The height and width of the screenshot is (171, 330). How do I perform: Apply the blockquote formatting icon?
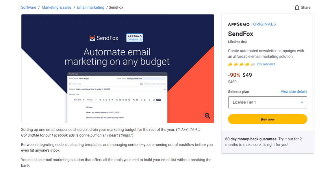coord(112,99)
